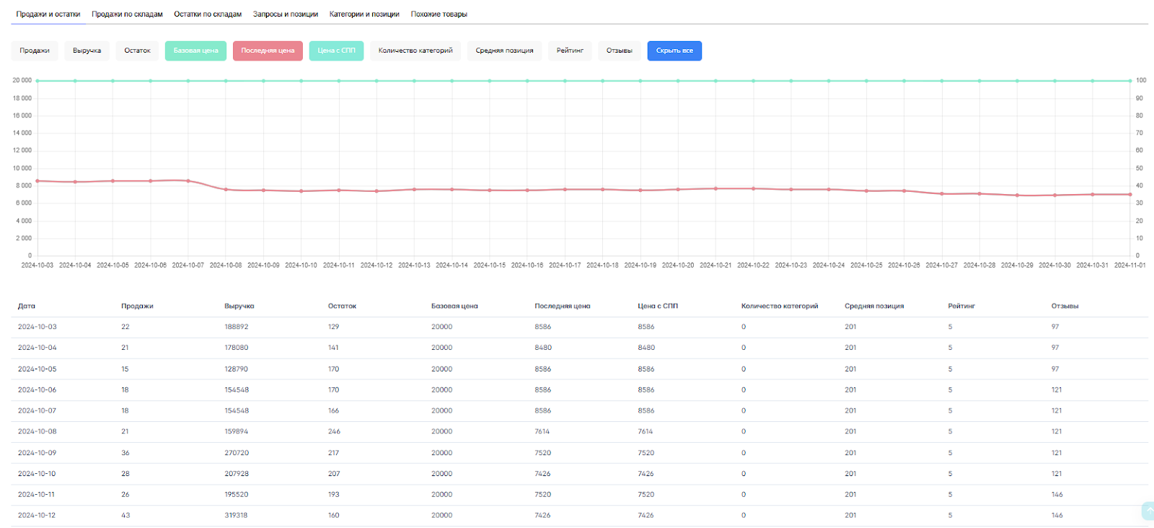Screen dimensions: 1154x528
Task: Open position link 201 for 2024-10-05
Action: tap(850, 369)
